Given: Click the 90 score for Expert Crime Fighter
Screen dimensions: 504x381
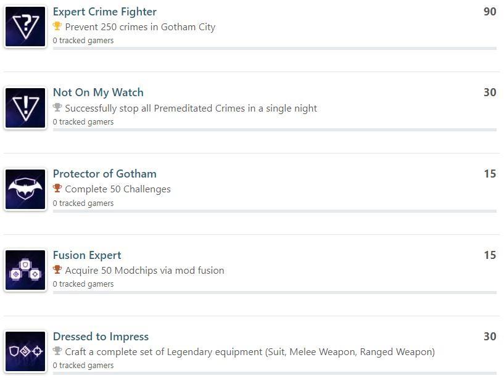Looking at the screenshot, I should tap(490, 12).
